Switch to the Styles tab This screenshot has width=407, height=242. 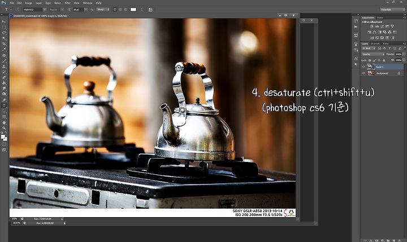coord(380,17)
